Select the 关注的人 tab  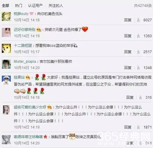coord(56,6)
